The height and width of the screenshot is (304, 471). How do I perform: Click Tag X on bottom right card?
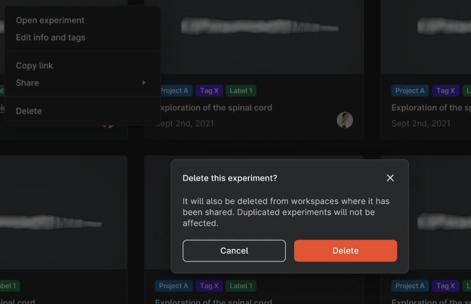(445, 286)
